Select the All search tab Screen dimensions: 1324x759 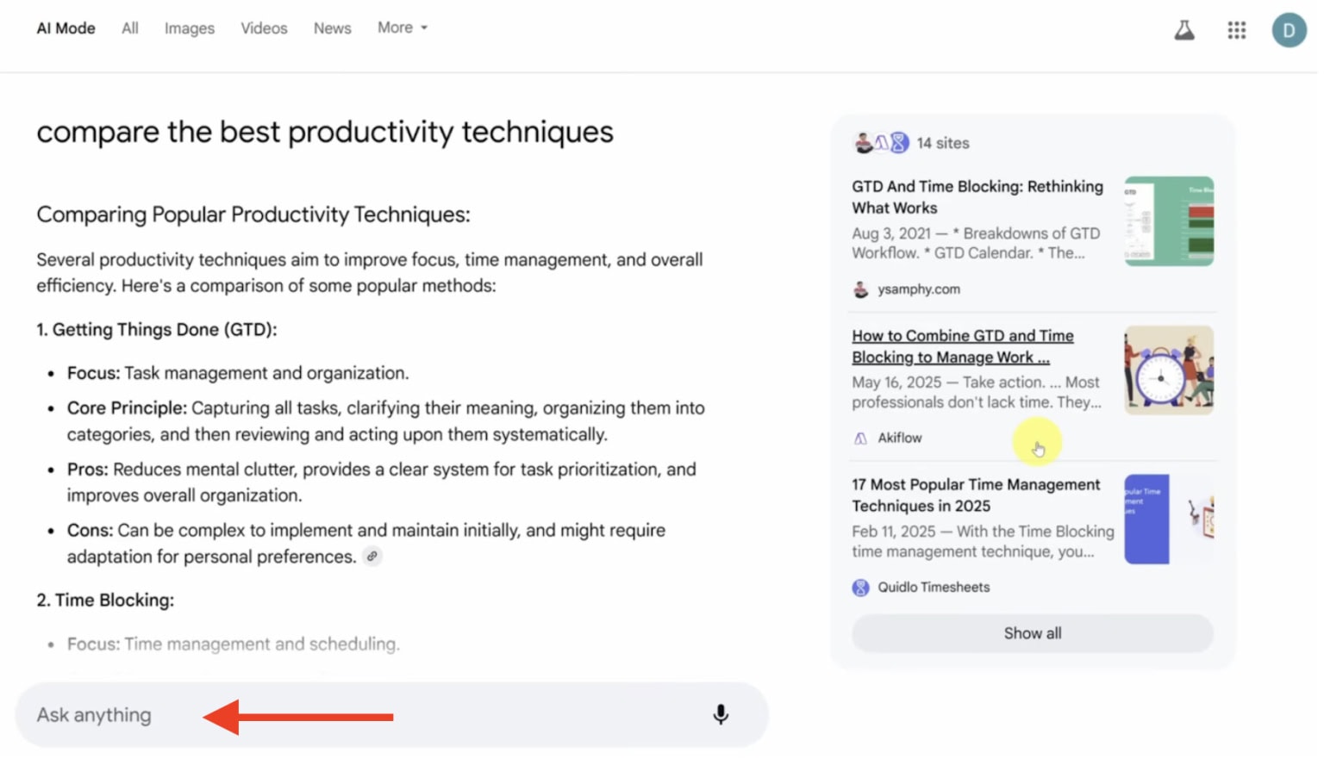pos(129,28)
